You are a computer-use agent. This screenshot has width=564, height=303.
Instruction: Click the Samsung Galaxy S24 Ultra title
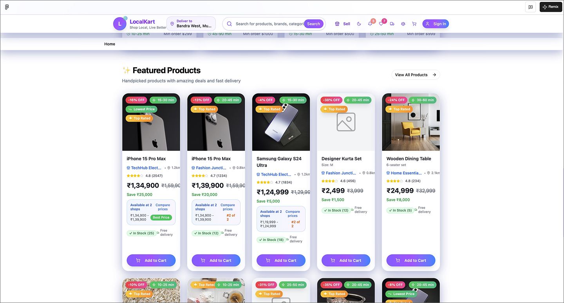tap(279, 162)
